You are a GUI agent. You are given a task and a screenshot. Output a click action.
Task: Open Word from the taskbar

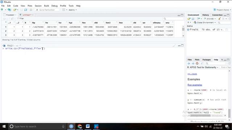pyautogui.click(x=88, y=126)
